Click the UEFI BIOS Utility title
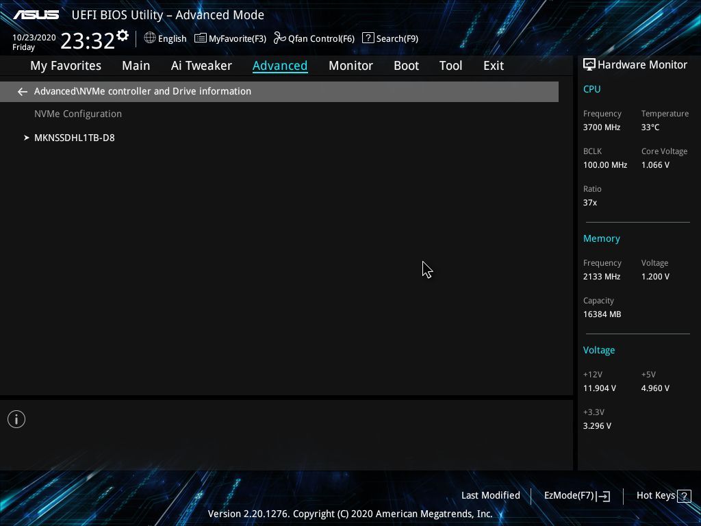 pos(168,15)
